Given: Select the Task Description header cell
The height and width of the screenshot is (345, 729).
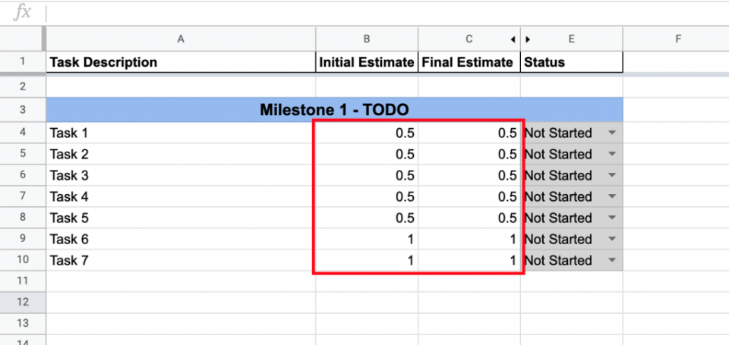Looking at the screenshot, I should pyautogui.click(x=181, y=62).
